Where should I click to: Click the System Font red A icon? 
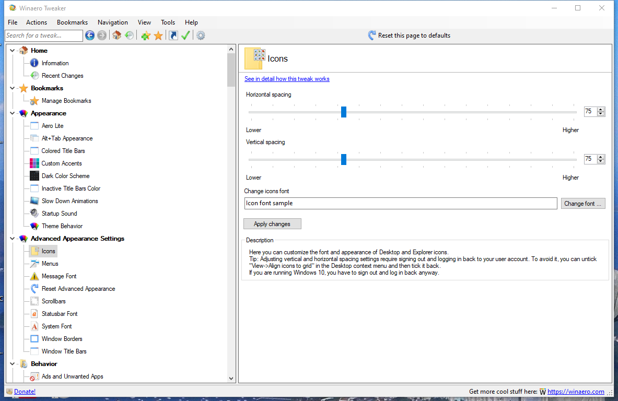[x=34, y=326]
